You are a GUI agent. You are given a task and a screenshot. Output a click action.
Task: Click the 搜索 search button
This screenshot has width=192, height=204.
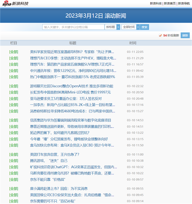point(145,27)
